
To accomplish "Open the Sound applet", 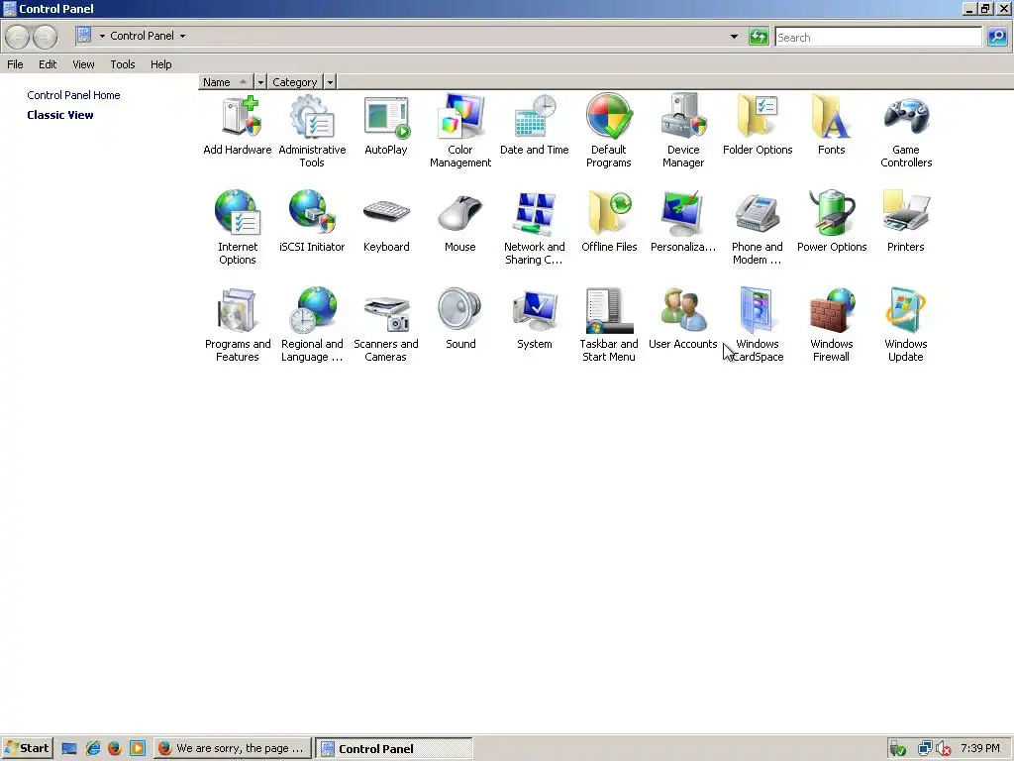I will coord(460,320).
